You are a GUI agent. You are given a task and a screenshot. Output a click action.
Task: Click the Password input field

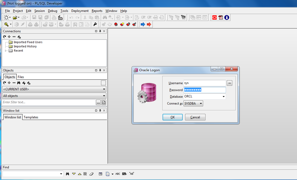204,90
